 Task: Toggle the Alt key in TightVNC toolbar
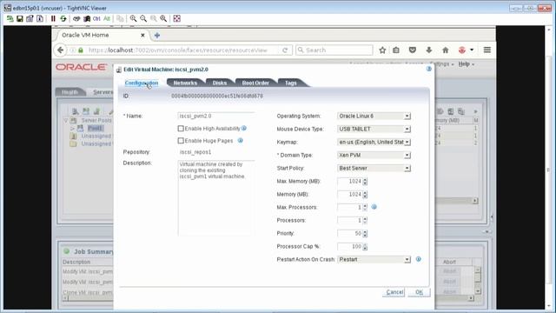click(106, 18)
